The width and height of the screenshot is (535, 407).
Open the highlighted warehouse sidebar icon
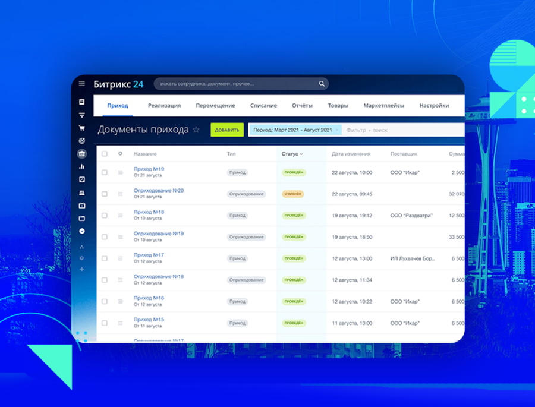[x=82, y=154]
